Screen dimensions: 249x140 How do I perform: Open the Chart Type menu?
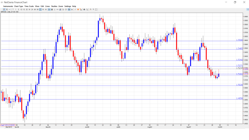coord(19,6)
